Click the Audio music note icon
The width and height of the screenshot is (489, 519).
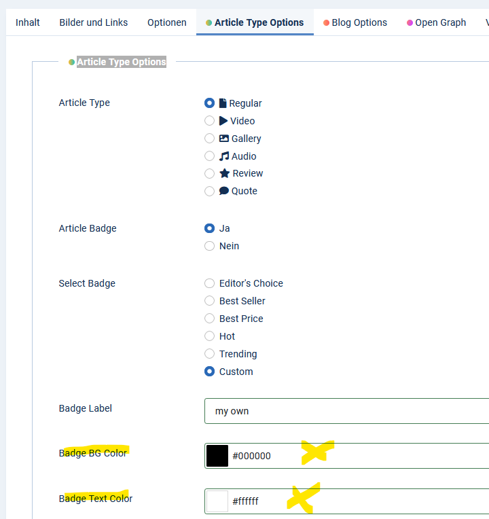point(224,156)
